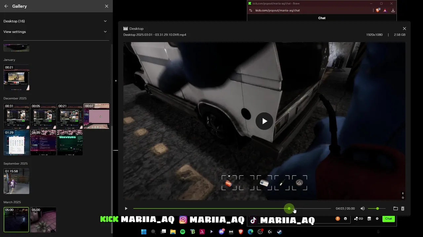Open Microsoft Edge from the taskbar
Image resolution: width=423 pixels, height=237 pixels.
coord(250,232)
